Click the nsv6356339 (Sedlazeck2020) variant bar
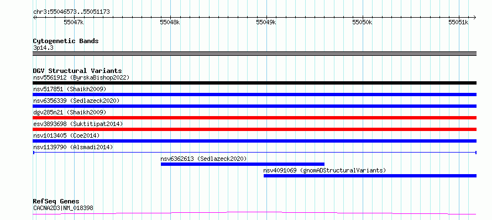 tap(254, 106)
